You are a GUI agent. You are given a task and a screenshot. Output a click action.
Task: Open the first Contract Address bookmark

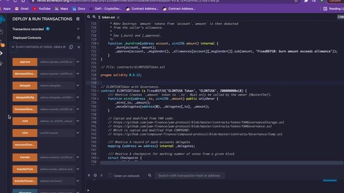tap(142, 9)
